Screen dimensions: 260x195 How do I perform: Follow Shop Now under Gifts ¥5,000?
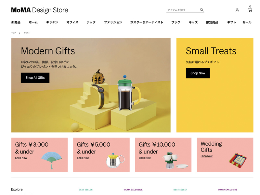[x=83, y=158]
